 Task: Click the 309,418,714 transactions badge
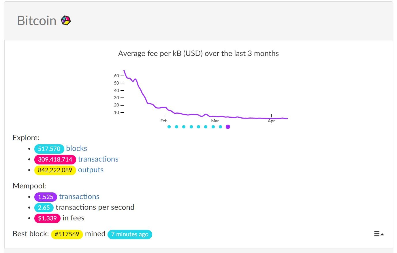(x=55, y=160)
